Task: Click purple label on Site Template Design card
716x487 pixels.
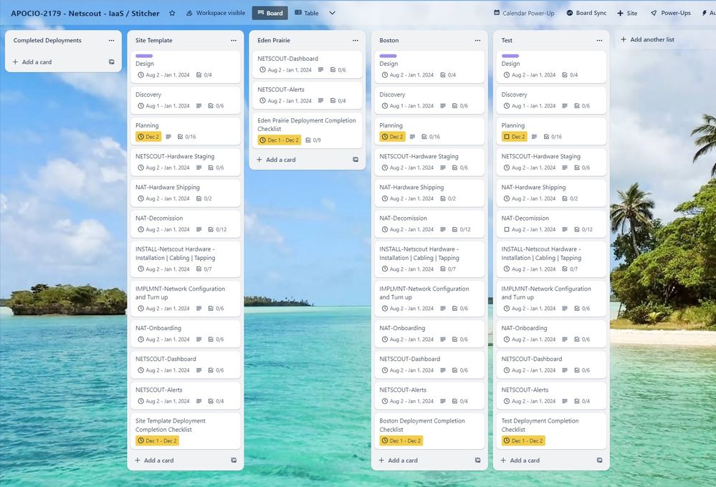Action: (x=144, y=56)
